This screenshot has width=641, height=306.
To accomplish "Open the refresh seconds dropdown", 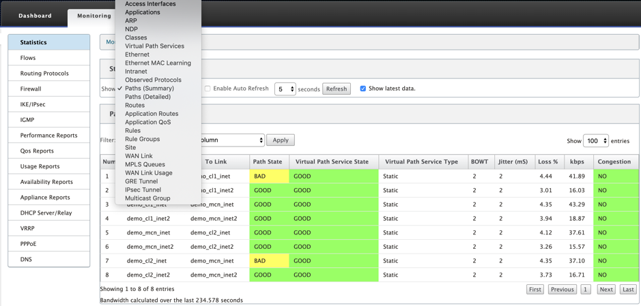I will [285, 89].
